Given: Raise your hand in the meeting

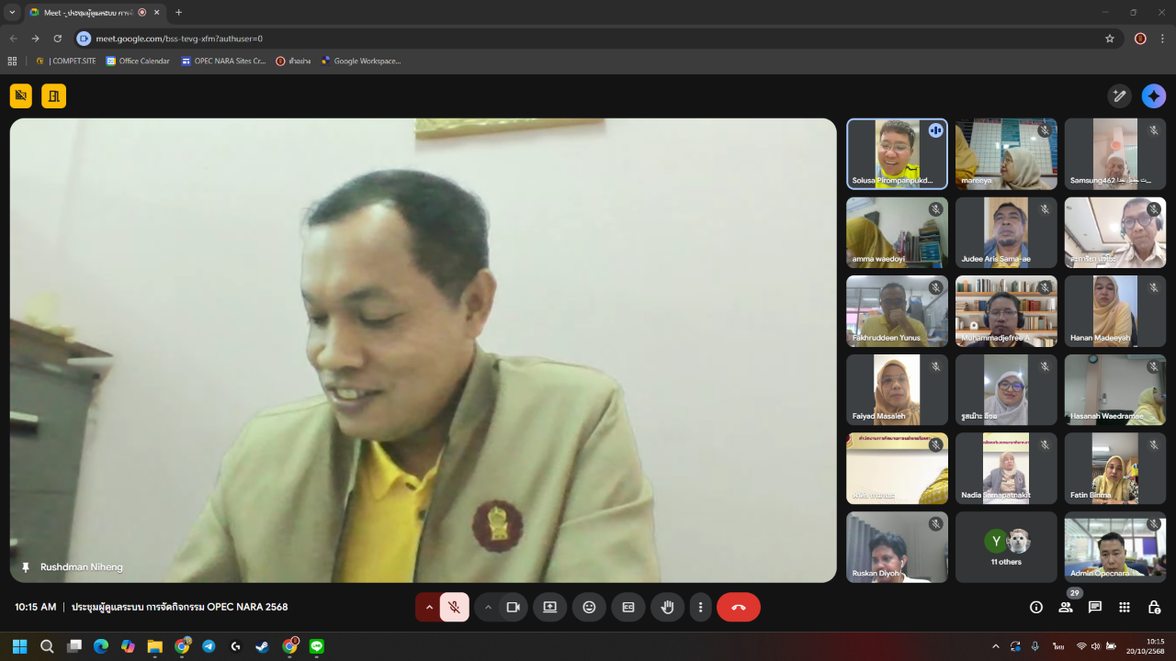Looking at the screenshot, I should (x=668, y=607).
